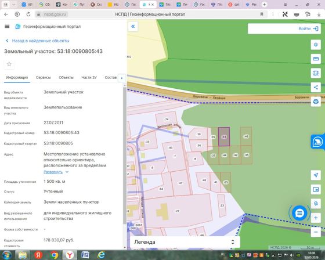Screen dimensions: 325x260
Task: Select the area selection tool on map
Action: [x=316, y=73]
